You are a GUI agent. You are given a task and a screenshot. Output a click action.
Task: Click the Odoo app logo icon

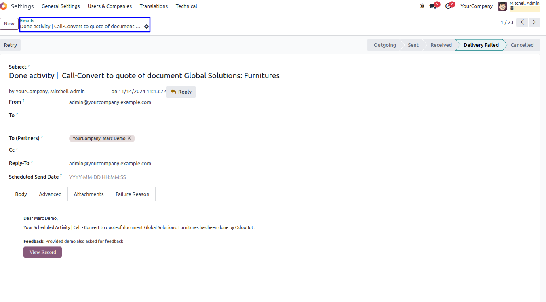coord(4,6)
